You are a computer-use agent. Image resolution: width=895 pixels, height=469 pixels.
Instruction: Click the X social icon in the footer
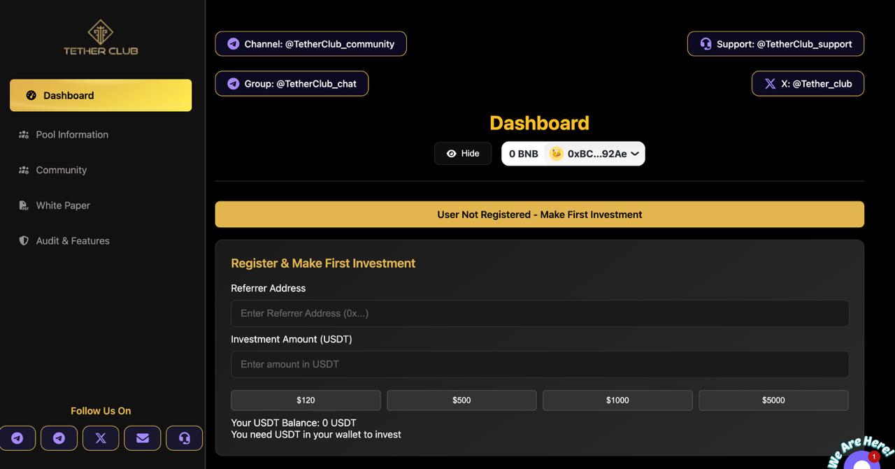101,438
